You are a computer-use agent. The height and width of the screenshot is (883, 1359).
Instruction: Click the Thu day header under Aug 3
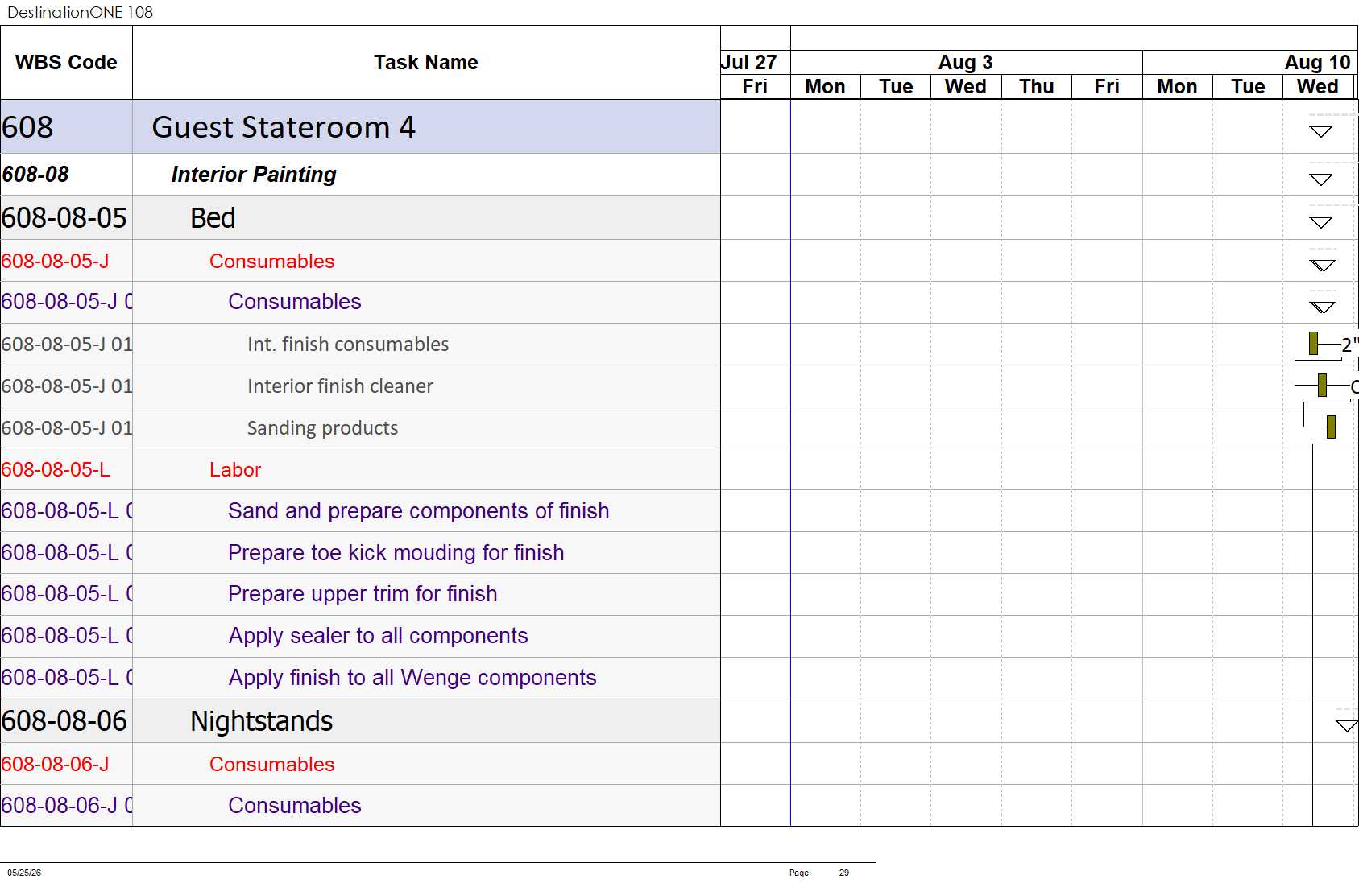(1036, 87)
